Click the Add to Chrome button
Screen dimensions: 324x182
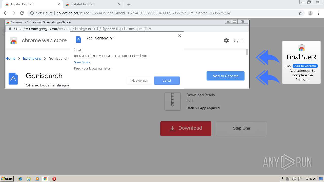226,76
